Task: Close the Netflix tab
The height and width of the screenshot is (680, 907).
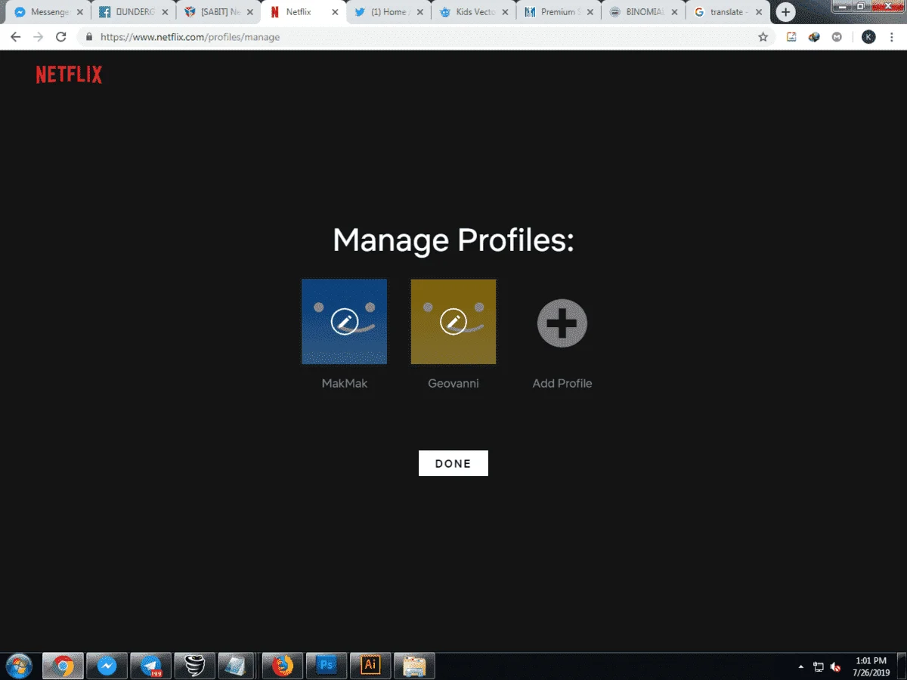Action: coord(335,12)
